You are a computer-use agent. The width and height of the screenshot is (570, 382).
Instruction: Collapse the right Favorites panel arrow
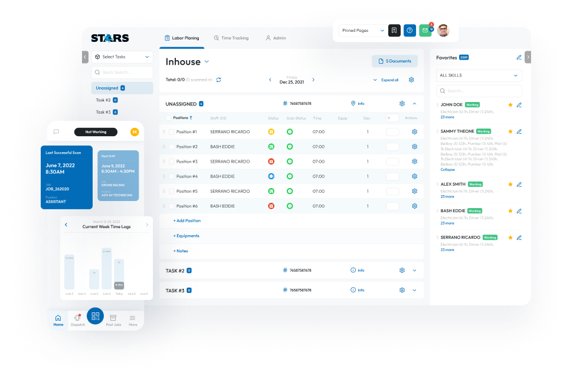tap(528, 57)
